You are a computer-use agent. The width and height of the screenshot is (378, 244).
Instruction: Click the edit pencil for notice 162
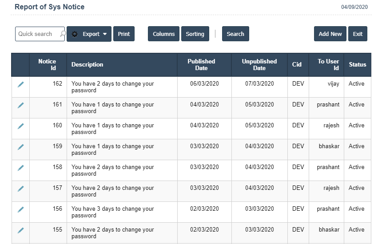coord(21,84)
